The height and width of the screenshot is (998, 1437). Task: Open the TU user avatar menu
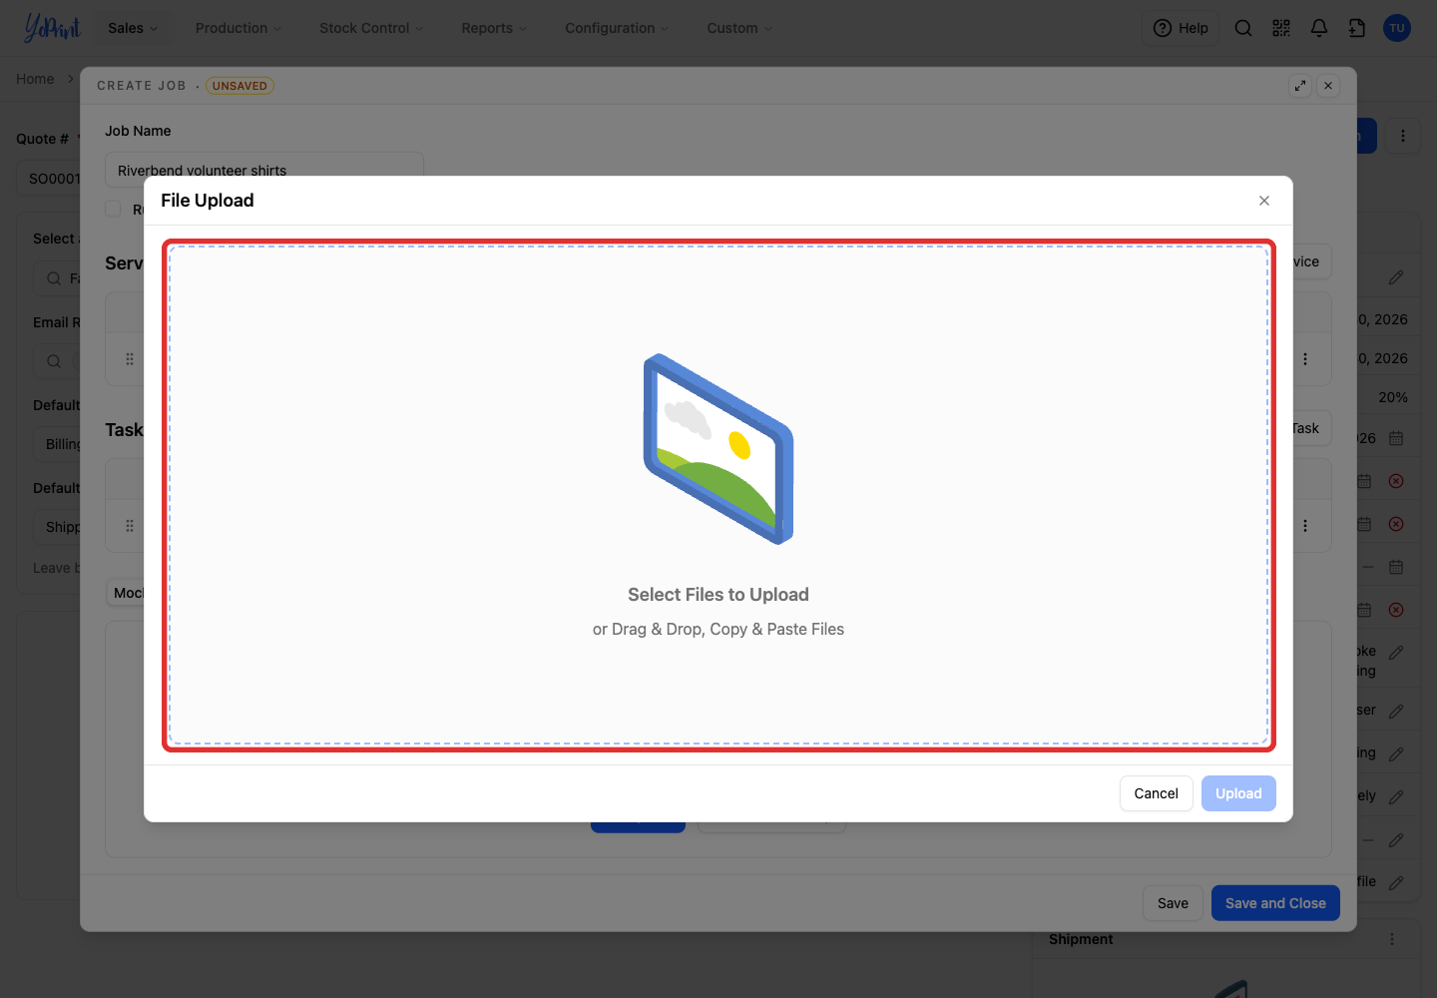1397,28
